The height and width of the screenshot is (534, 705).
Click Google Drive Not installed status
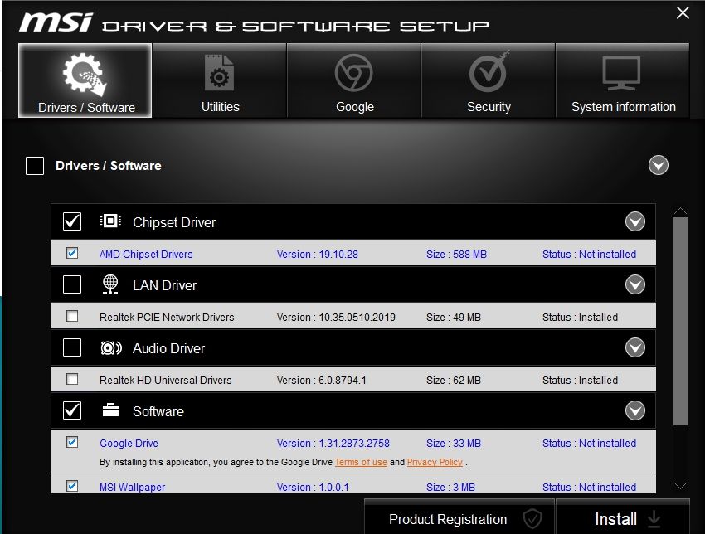coord(589,443)
